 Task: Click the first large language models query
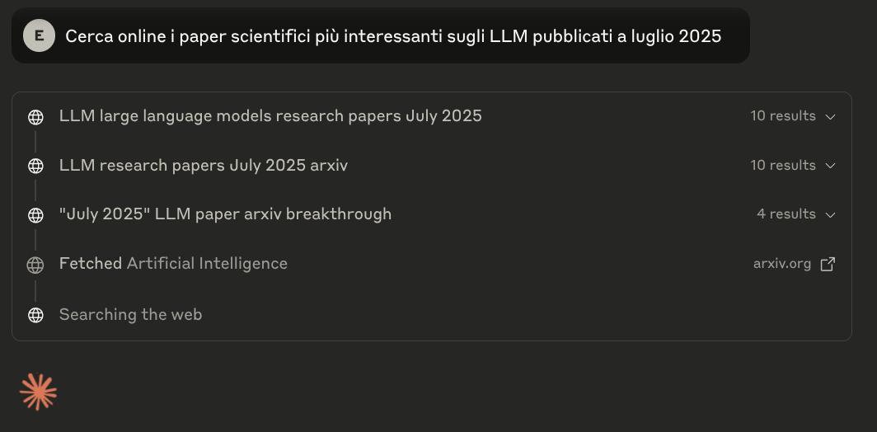coord(270,116)
